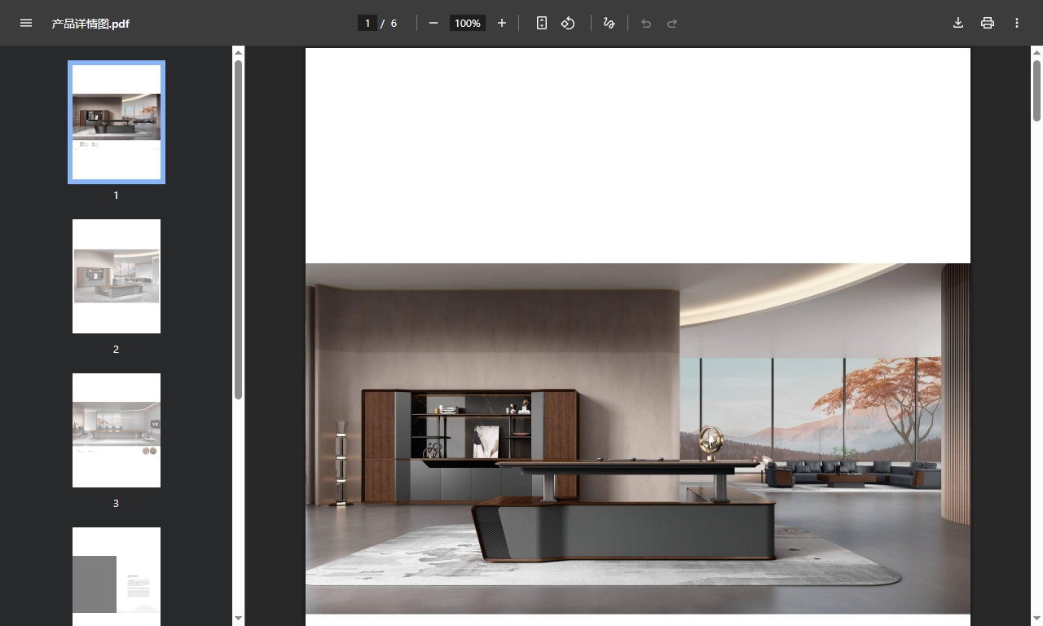Click thumbnail panel scroll down arrow
Image resolution: width=1043 pixels, height=626 pixels.
pos(238,619)
